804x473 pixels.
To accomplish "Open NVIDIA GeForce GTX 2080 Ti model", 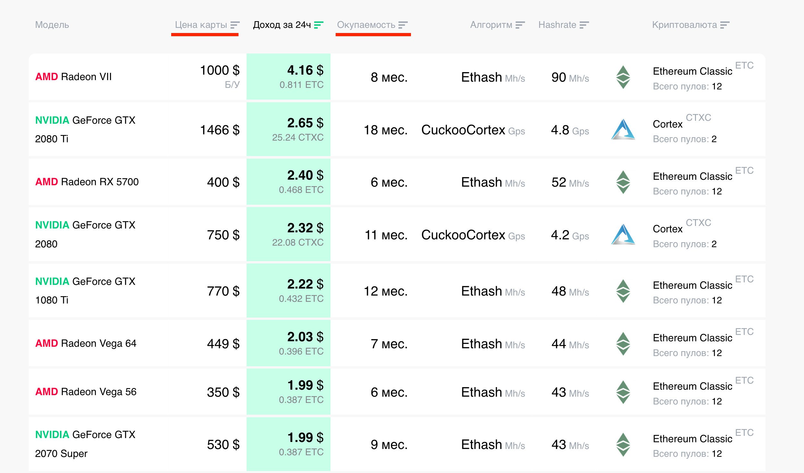I will [85, 129].
